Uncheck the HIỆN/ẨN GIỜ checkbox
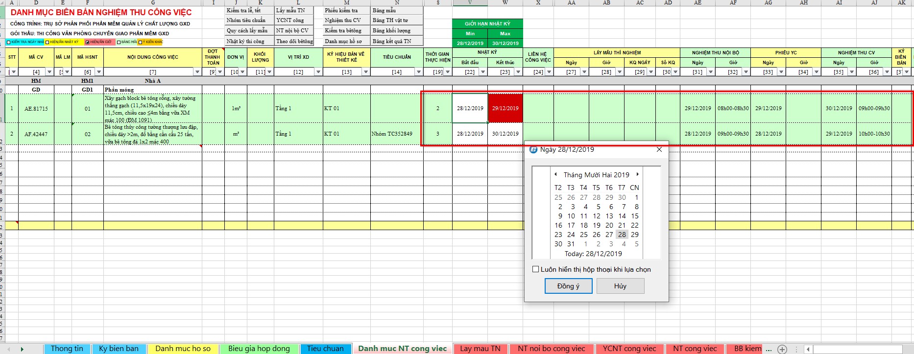914x354 pixels. click(88, 42)
